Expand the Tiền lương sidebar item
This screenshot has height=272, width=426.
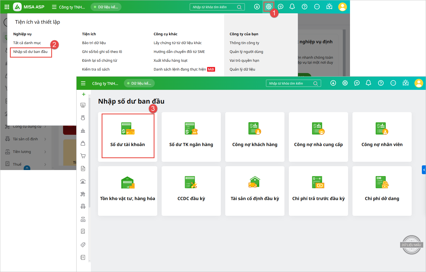click(x=22, y=152)
